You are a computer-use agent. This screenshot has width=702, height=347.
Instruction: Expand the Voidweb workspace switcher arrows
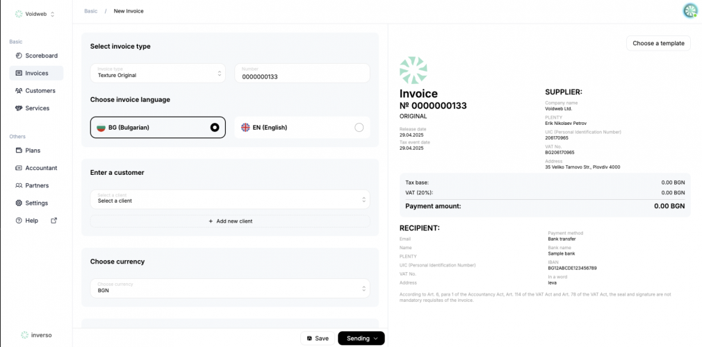coord(52,15)
